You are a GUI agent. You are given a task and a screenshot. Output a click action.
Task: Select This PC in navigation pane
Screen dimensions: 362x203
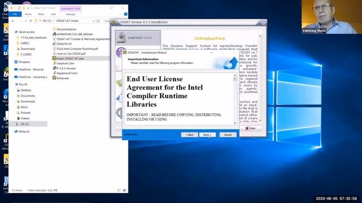pyautogui.click(x=23, y=85)
